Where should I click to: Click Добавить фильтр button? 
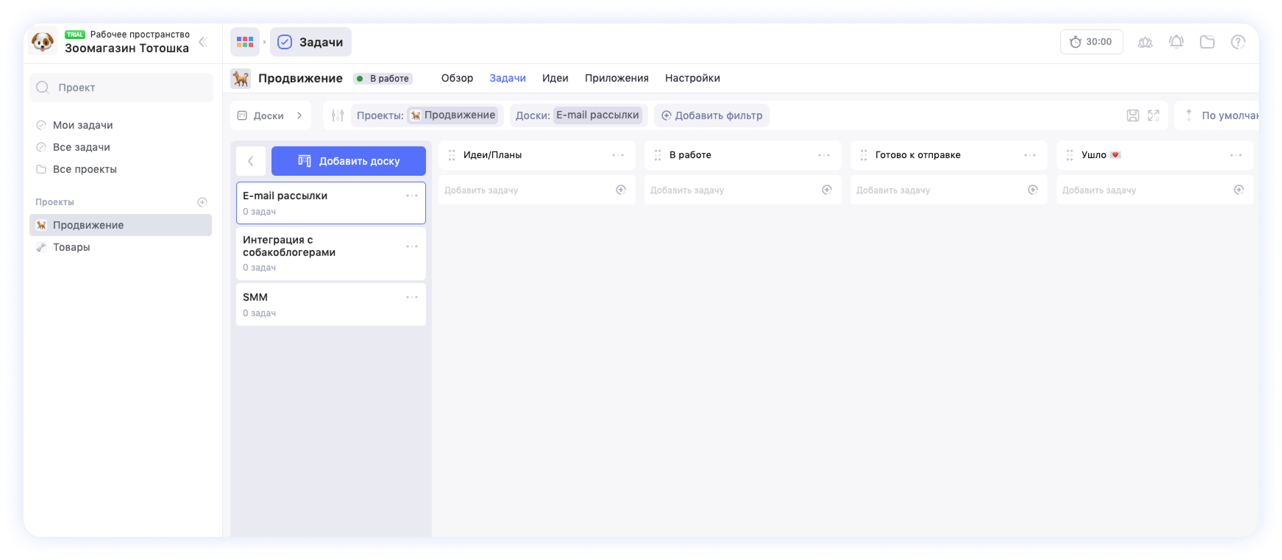(x=711, y=115)
